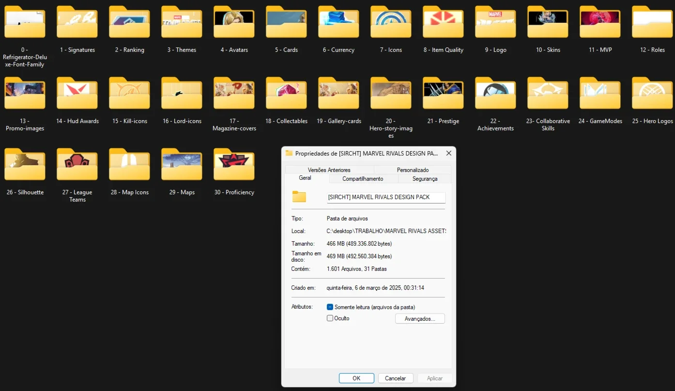
Task: Click the Tamanho em disco value 469 MB
Action: coord(359,256)
